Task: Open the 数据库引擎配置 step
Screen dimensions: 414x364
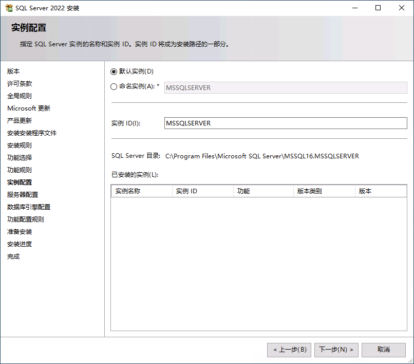Action: pos(29,207)
